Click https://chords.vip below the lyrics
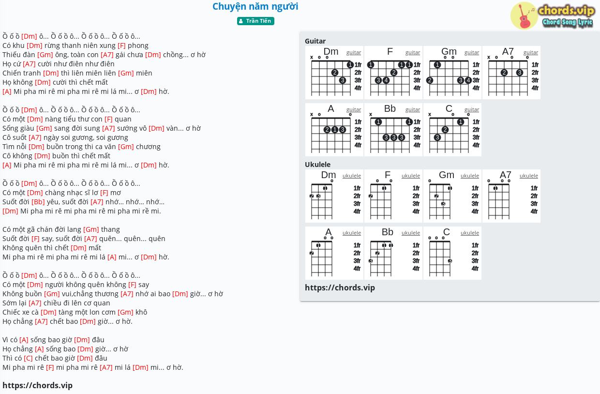 coord(37,385)
